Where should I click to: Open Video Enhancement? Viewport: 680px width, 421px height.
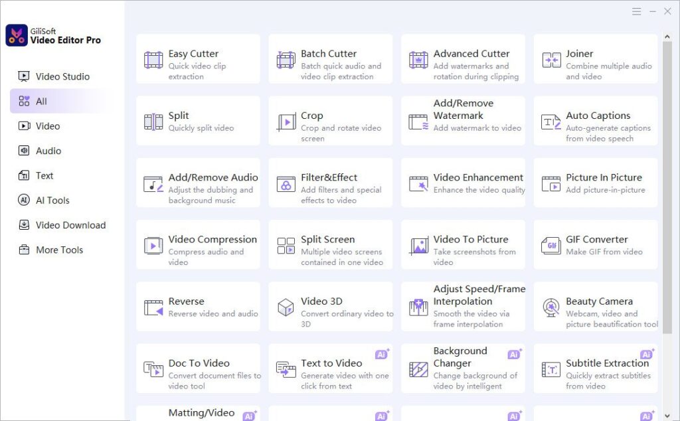pos(463,183)
